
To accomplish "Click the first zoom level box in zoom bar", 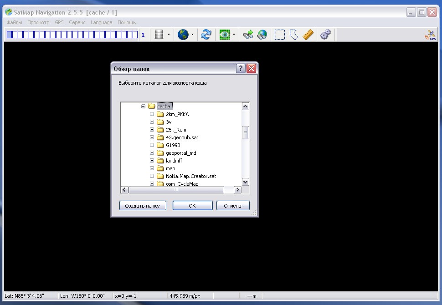I will point(9,34).
